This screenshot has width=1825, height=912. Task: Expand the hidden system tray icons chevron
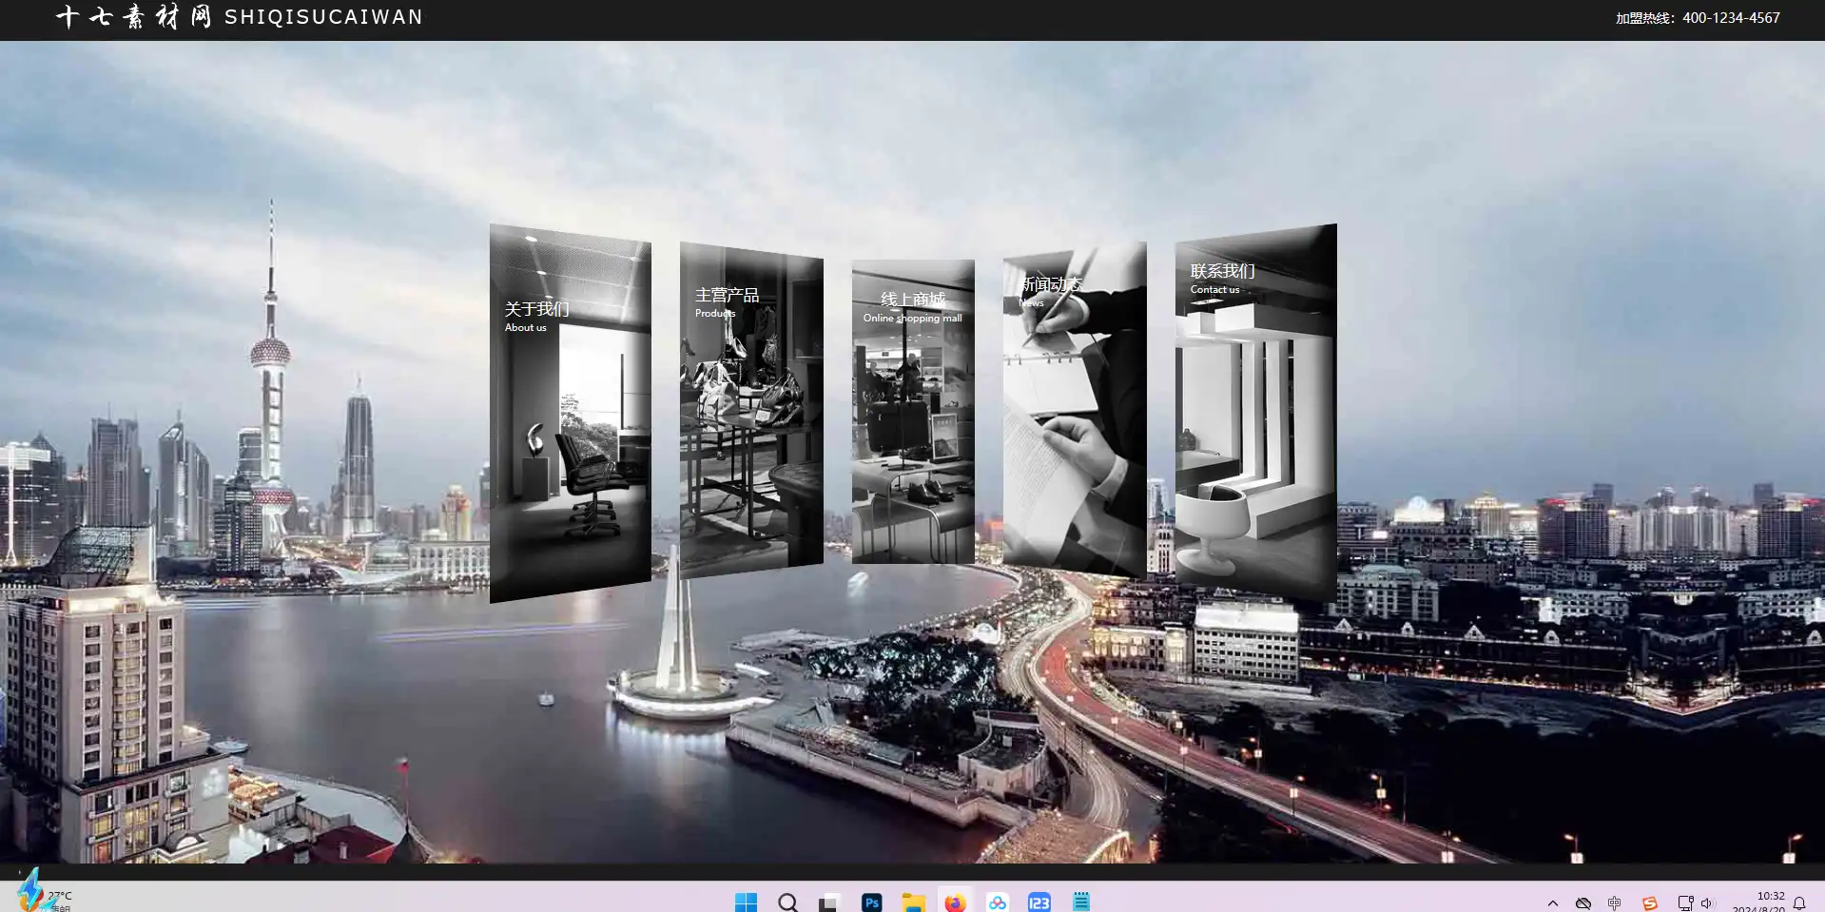point(1553,903)
